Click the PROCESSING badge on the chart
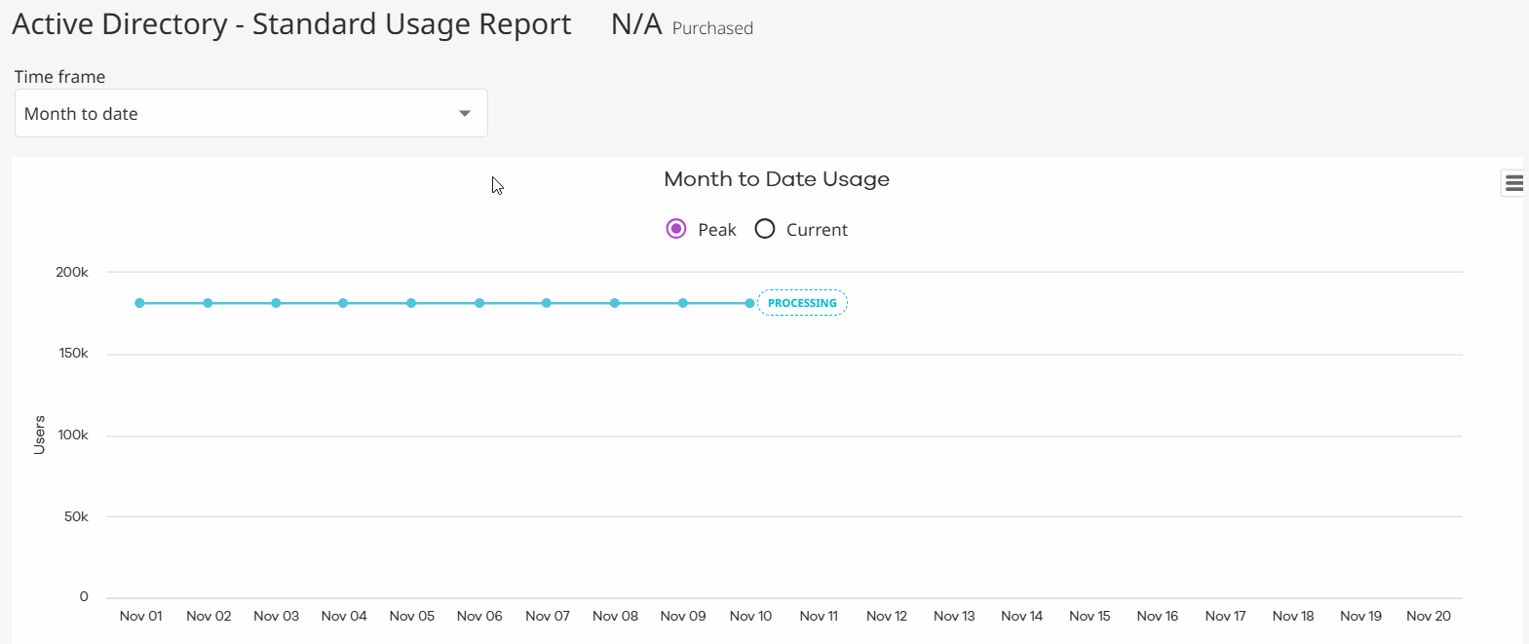 (802, 303)
